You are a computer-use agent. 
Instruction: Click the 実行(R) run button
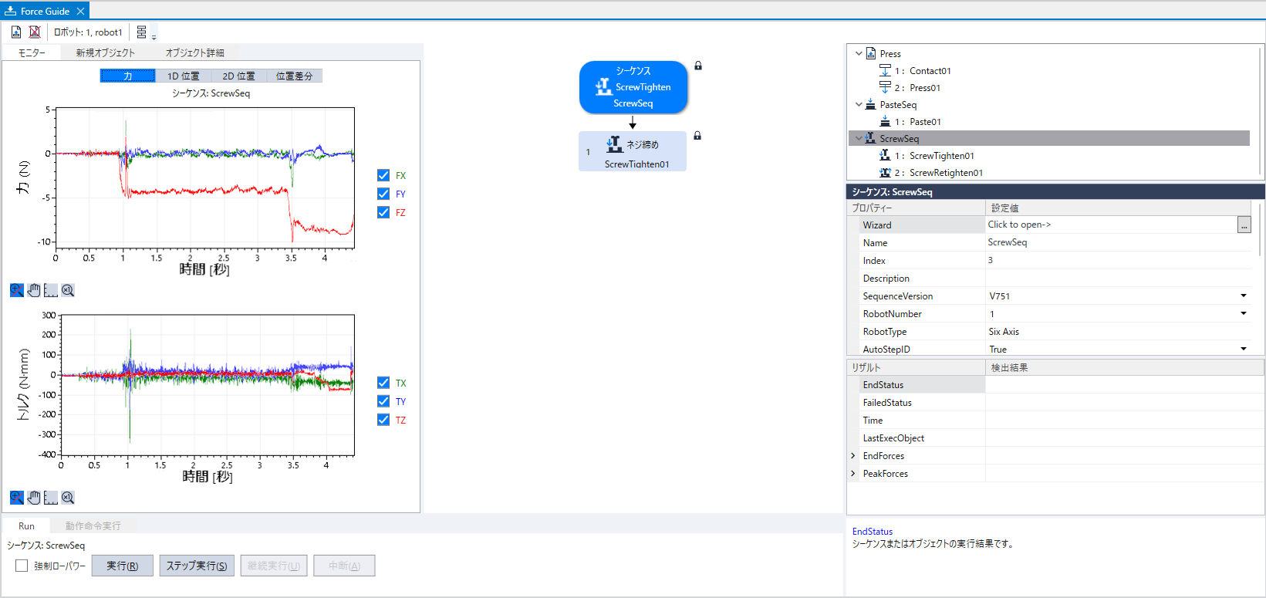coord(122,566)
